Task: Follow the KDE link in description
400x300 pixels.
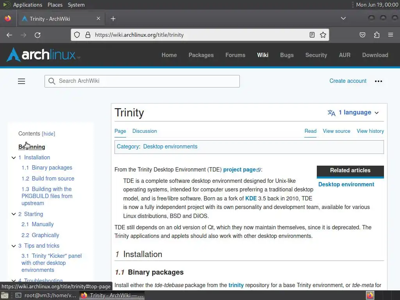Action: tap(251, 198)
